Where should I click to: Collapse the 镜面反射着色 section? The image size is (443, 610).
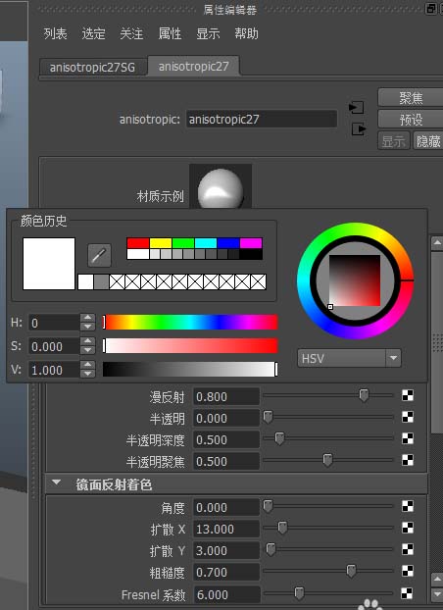point(57,483)
